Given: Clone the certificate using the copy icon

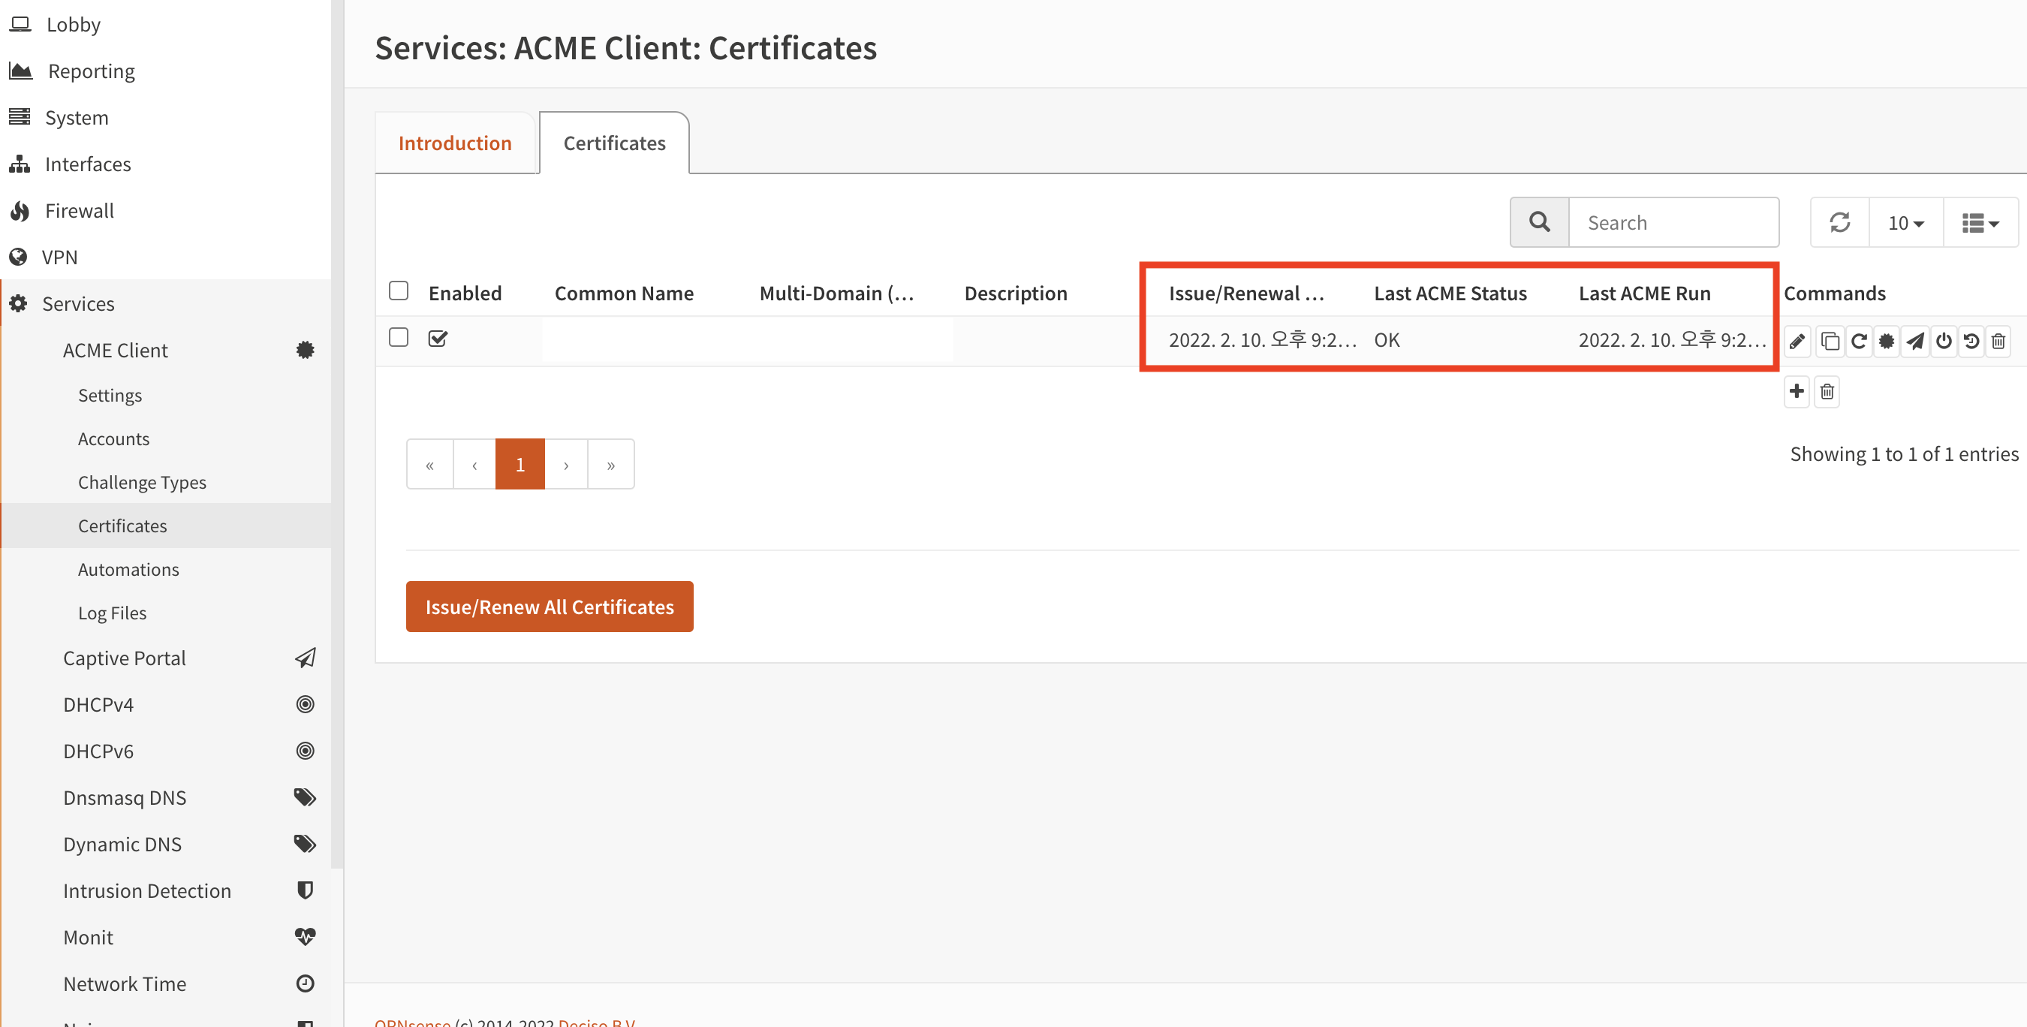Looking at the screenshot, I should click(x=1830, y=342).
